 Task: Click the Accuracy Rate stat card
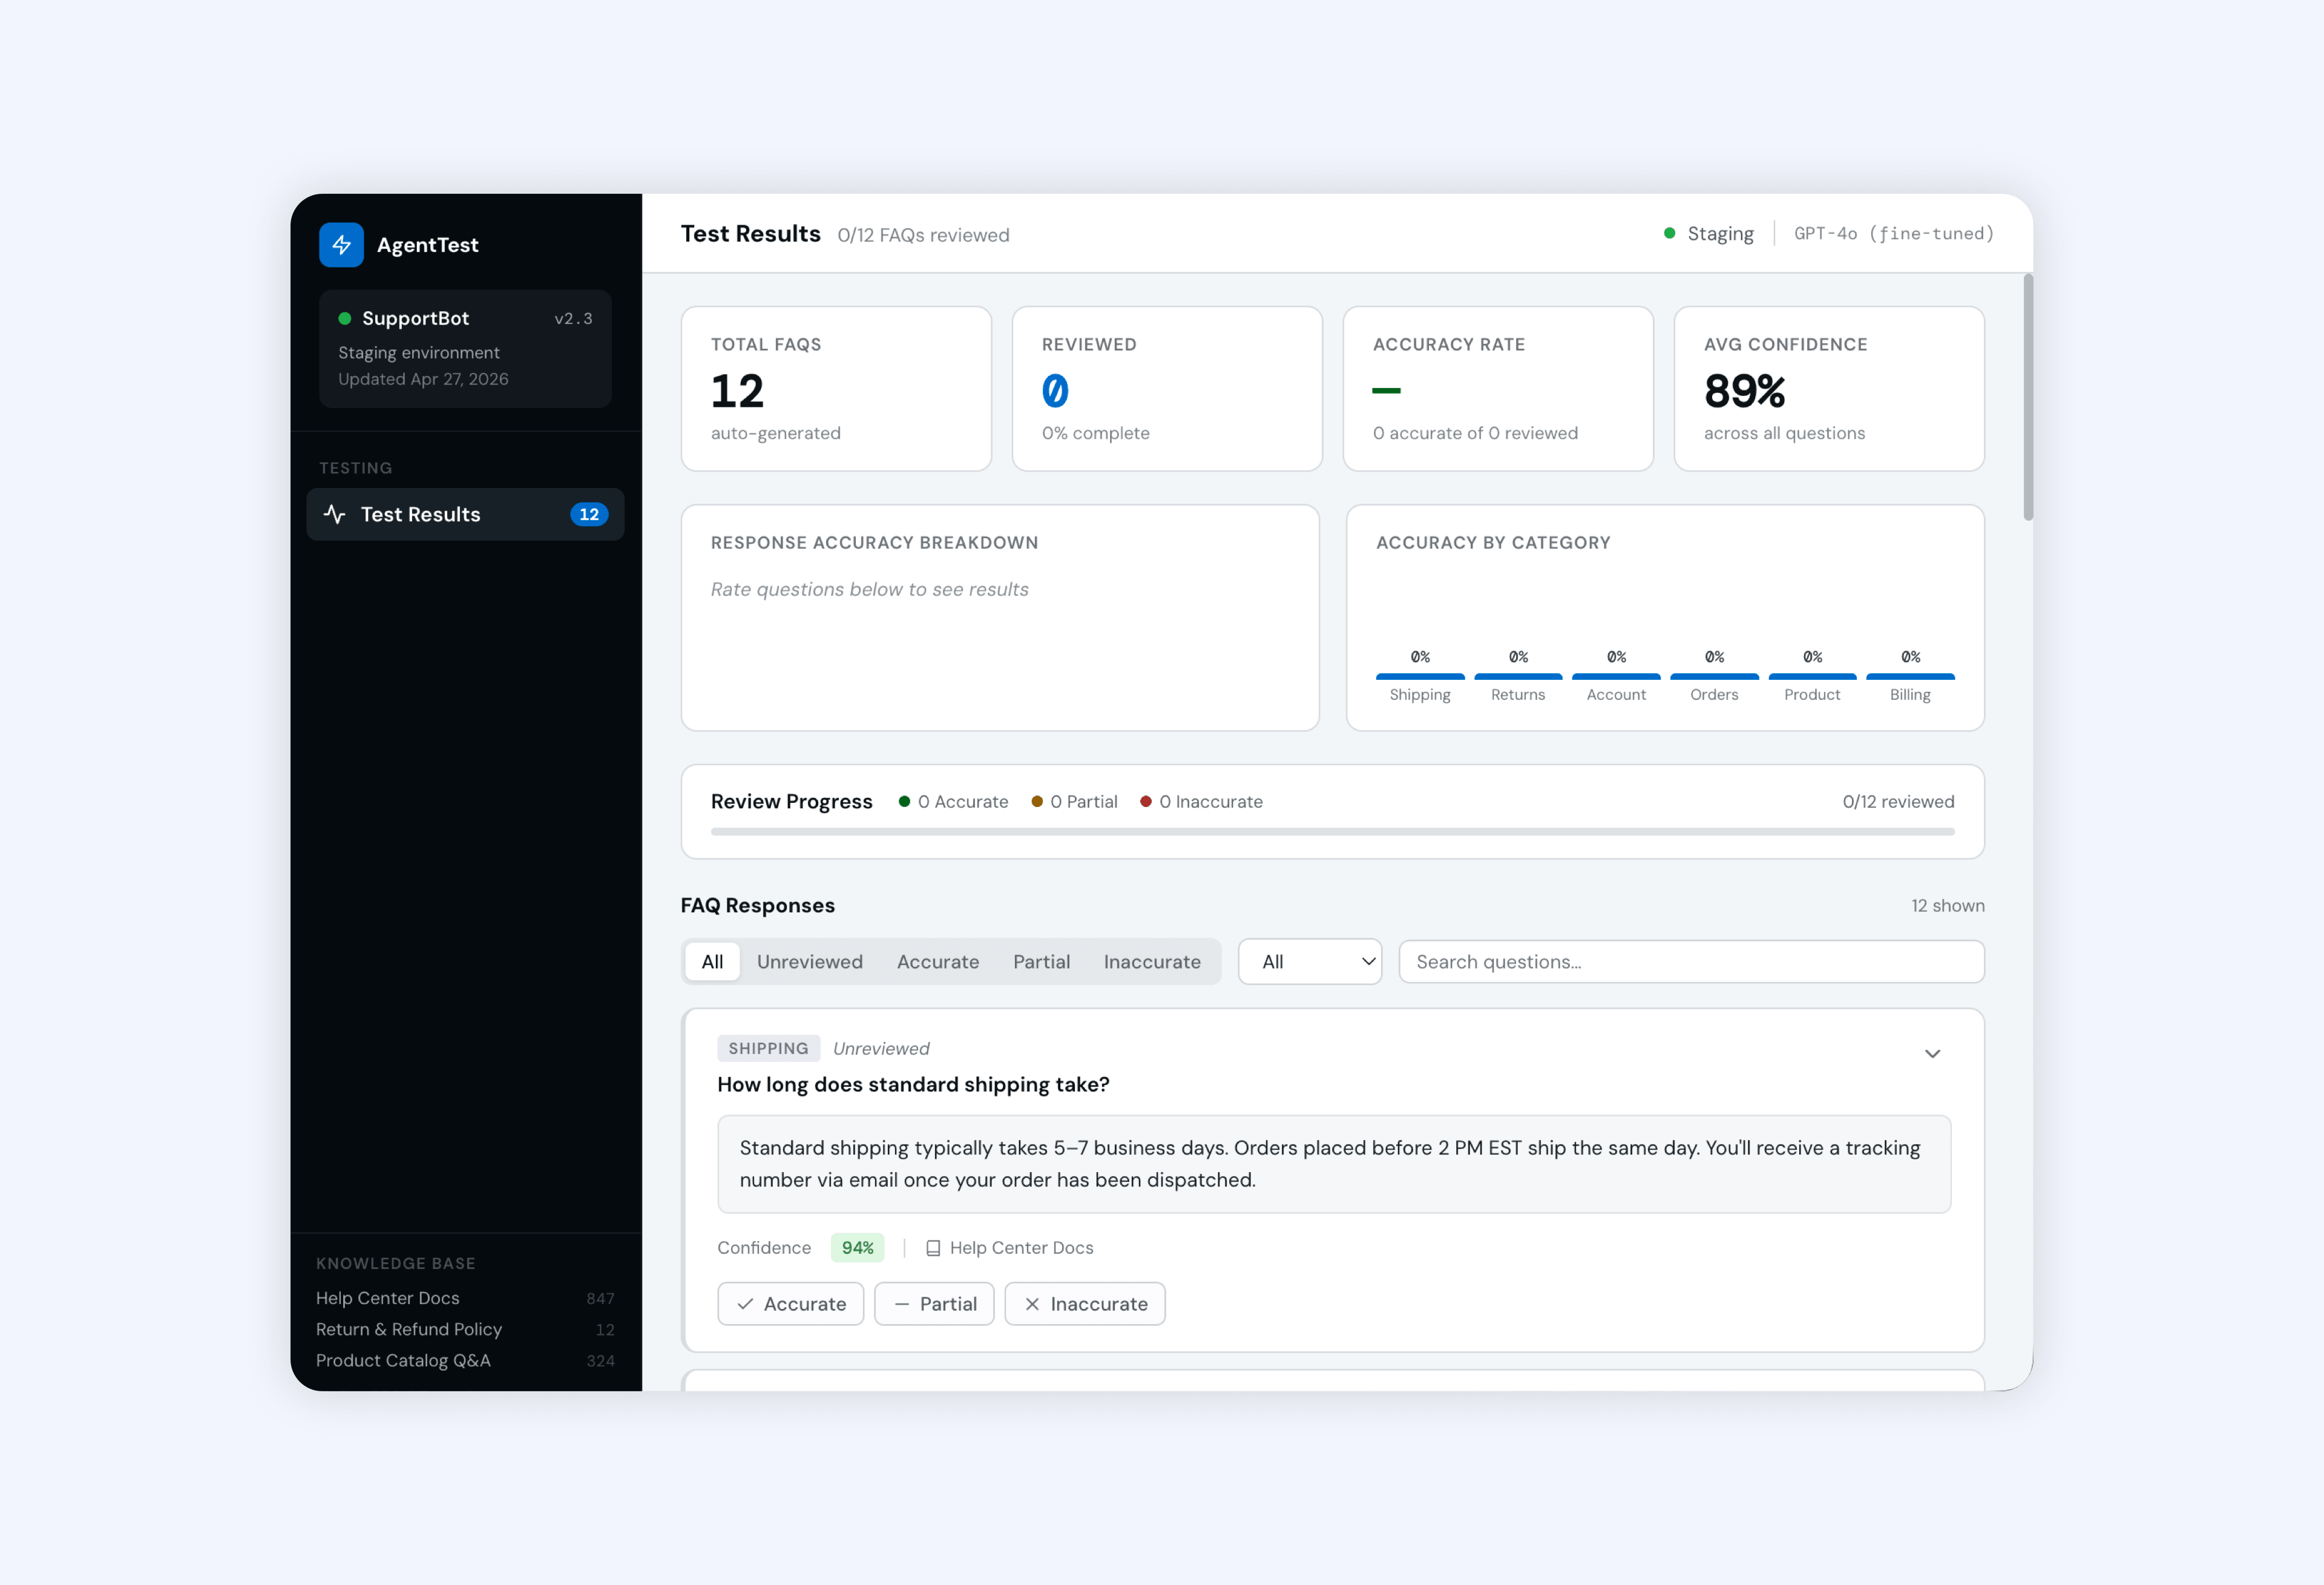(x=1498, y=388)
